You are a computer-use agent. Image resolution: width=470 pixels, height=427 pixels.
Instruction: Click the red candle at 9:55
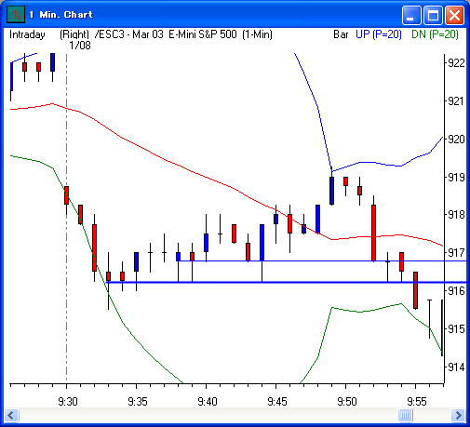click(x=415, y=290)
